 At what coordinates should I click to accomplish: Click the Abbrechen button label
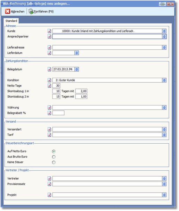tap(18, 11)
